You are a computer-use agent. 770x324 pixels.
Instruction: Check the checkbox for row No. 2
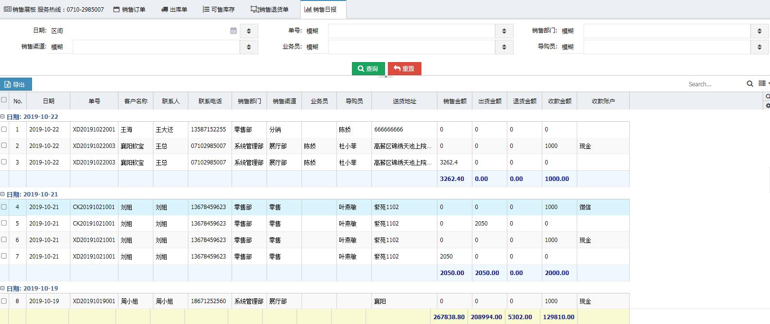coord(4,146)
